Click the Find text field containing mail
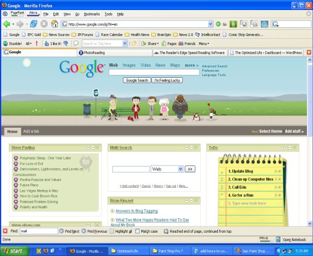313x256 pixels. coord(39,231)
